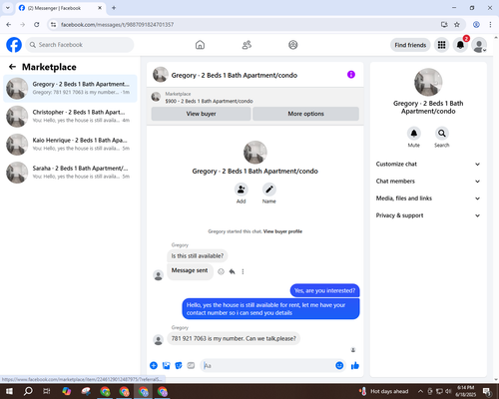
Task: Click the browser address bar URL
Action: coord(117,25)
